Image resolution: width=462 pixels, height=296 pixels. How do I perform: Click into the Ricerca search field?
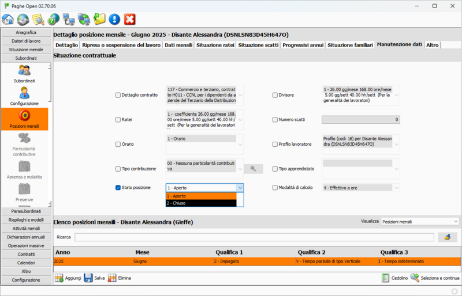pos(254,237)
